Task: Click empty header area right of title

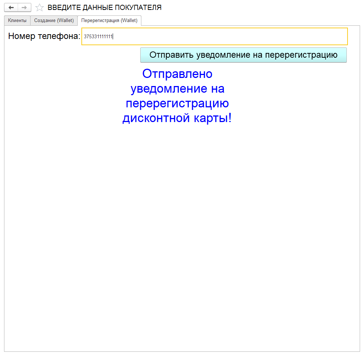Action: tap(258, 8)
